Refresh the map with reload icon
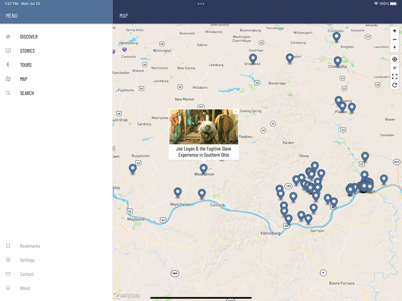Viewport: 402px width, 301px height. [395, 85]
